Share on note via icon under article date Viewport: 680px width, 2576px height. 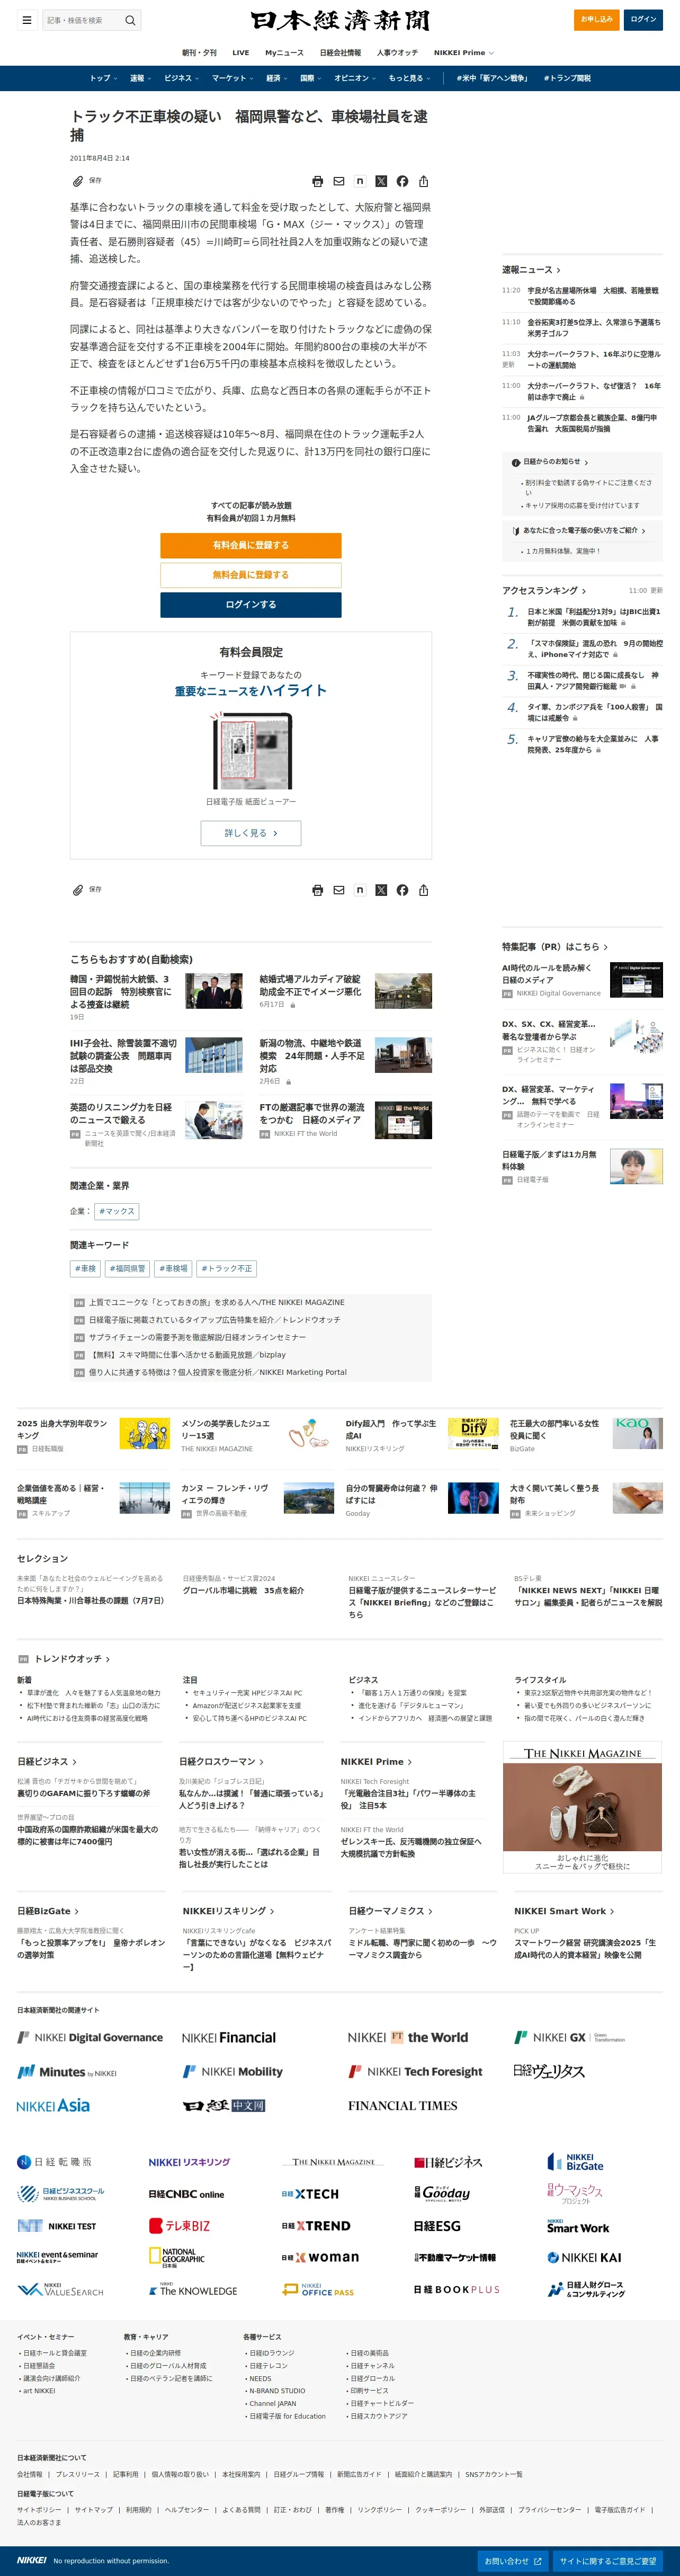click(360, 181)
